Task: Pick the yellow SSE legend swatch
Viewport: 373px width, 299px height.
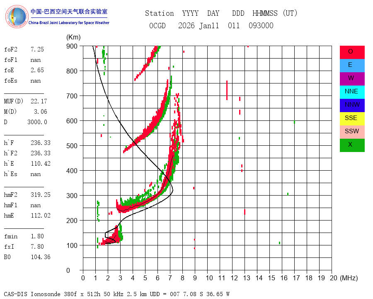Action: [x=352, y=118]
